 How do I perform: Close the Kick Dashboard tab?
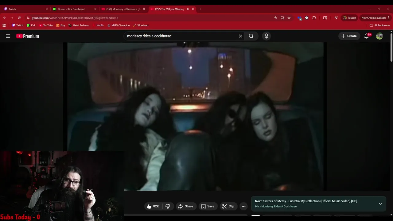coord(95,9)
